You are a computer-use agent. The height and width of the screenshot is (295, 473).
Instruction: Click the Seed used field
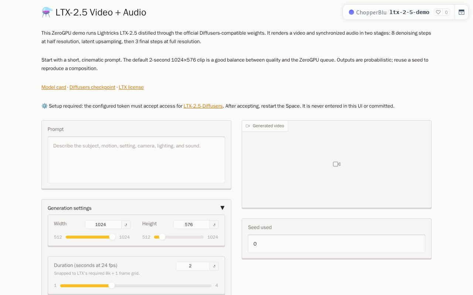point(337,244)
